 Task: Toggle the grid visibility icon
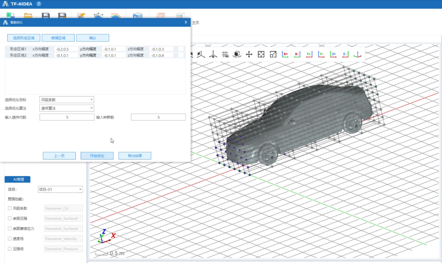(x=225, y=54)
